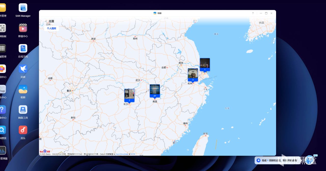Open the Nanchang photo marker with 27 photos
The image size is (326, 171).
(155, 91)
